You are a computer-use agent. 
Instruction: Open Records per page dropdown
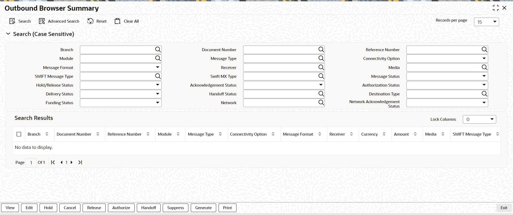click(x=486, y=22)
